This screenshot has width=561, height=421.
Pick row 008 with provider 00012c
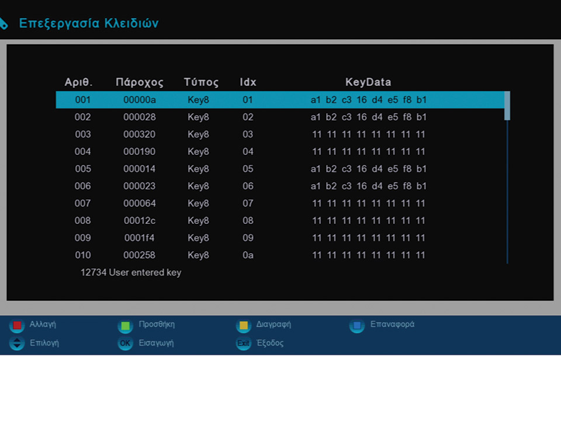click(280, 220)
